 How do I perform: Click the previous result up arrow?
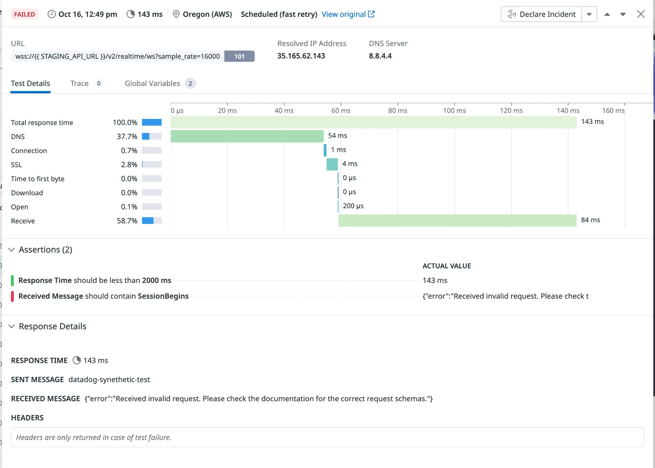[x=607, y=14]
